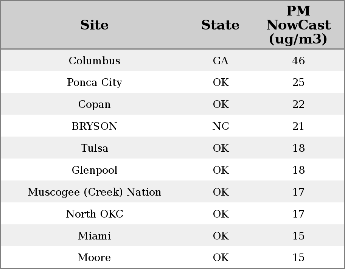Image resolution: width=345 pixels, height=269 pixels.
Task: Click the PM value 22
Action: [x=298, y=104]
